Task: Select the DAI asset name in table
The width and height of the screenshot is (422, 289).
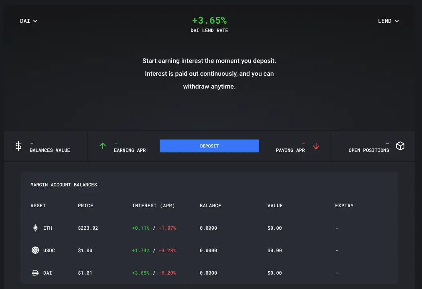Action: [x=48, y=273]
